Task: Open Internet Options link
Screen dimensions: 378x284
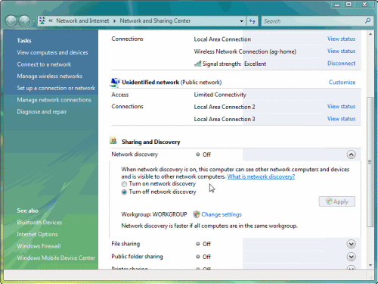Action: point(37,234)
